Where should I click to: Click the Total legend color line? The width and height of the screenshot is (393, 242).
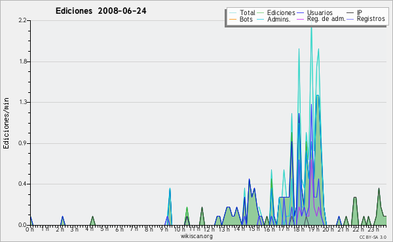click(x=233, y=13)
